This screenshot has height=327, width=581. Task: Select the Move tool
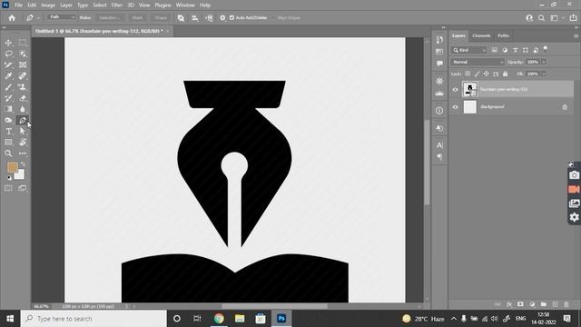(x=8, y=43)
